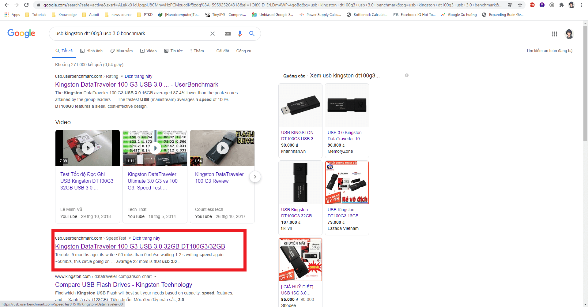
Task: Play the Kingston DataTraveler 100 G3 Review video
Action: pyautogui.click(x=222, y=148)
